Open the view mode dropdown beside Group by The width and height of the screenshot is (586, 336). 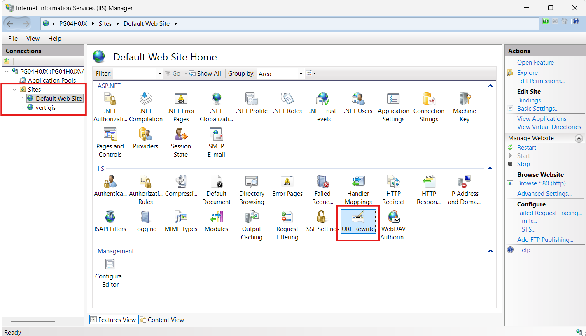(311, 74)
